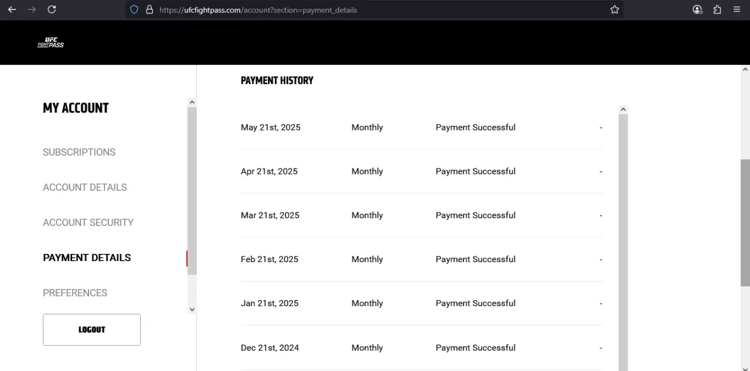Image resolution: width=750 pixels, height=371 pixels.
Task: Click Monthly in the Feb 21st row
Action: 367,259
